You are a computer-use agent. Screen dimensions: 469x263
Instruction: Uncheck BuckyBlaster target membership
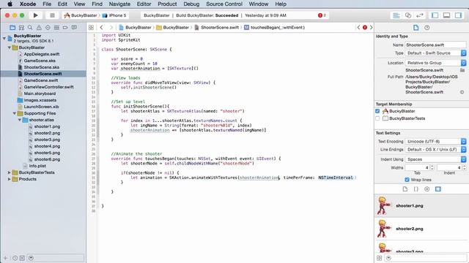[377, 111]
